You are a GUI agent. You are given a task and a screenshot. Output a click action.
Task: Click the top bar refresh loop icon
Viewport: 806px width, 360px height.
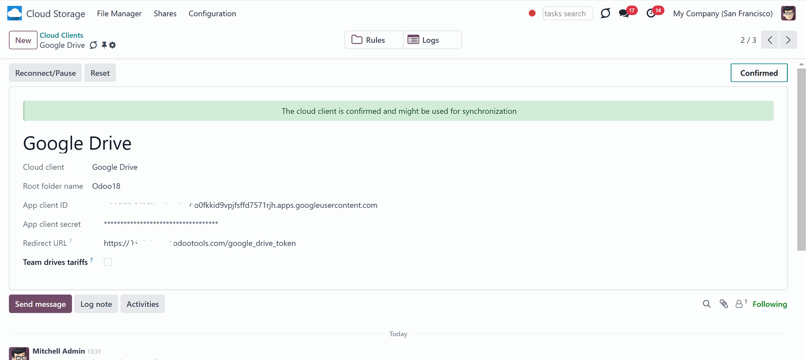(605, 13)
